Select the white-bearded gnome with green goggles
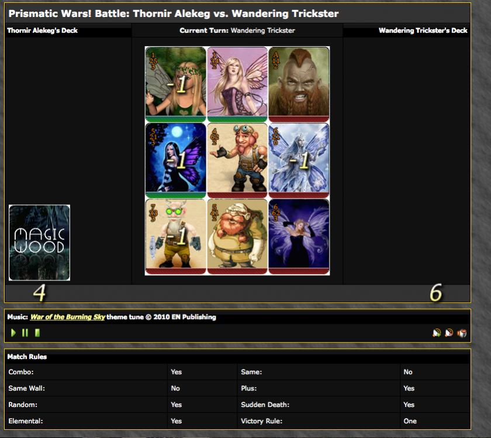The image size is (491, 438). pyautogui.click(x=176, y=237)
